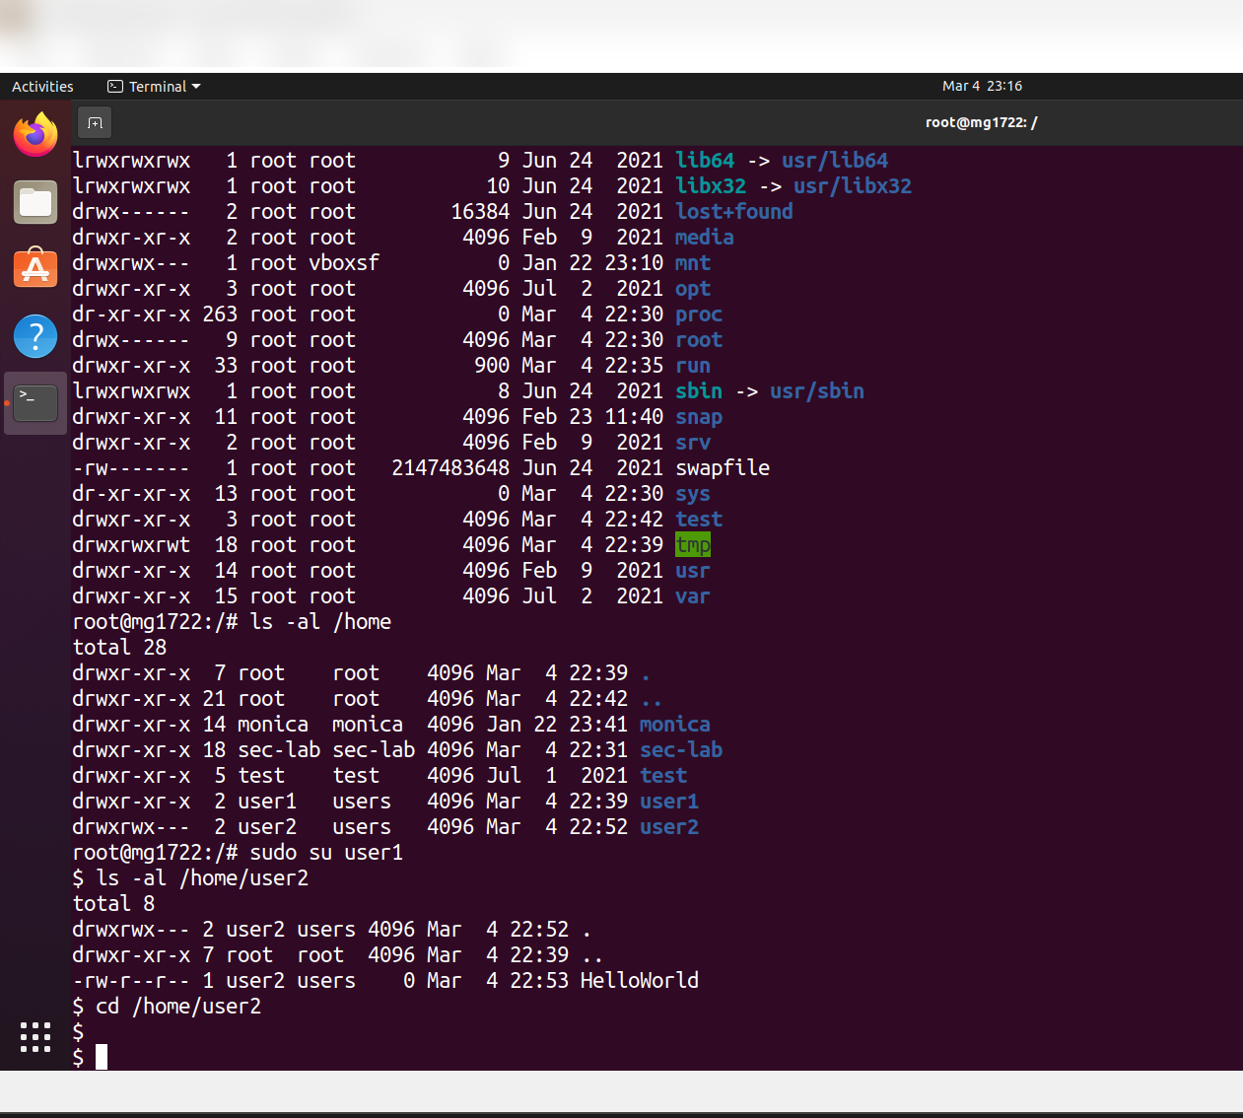The width and height of the screenshot is (1243, 1118).
Task: Select the sys directory name
Action: (x=693, y=493)
